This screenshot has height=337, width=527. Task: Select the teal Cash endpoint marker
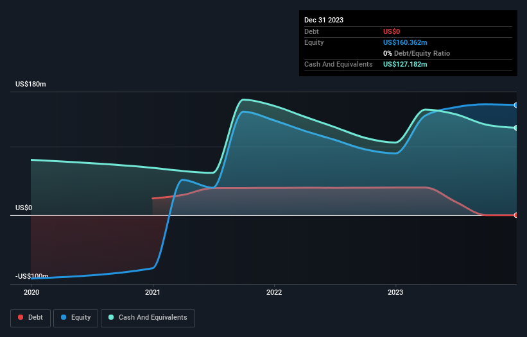[515, 127]
